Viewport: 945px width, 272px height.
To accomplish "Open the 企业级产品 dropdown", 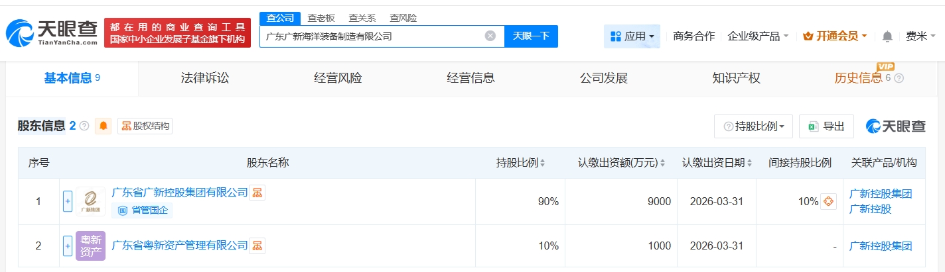I will pyautogui.click(x=758, y=36).
